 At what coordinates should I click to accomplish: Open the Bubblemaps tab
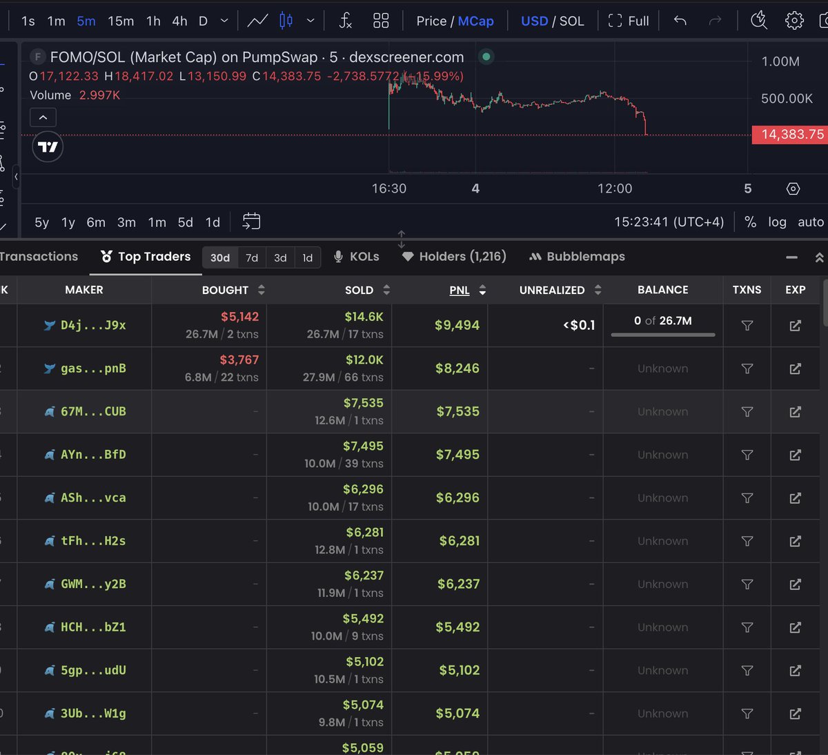pos(577,257)
